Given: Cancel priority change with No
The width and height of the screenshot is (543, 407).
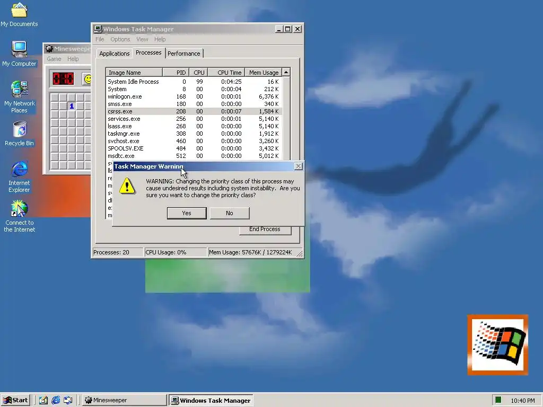Looking at the screenshot, I should (230, 213).
